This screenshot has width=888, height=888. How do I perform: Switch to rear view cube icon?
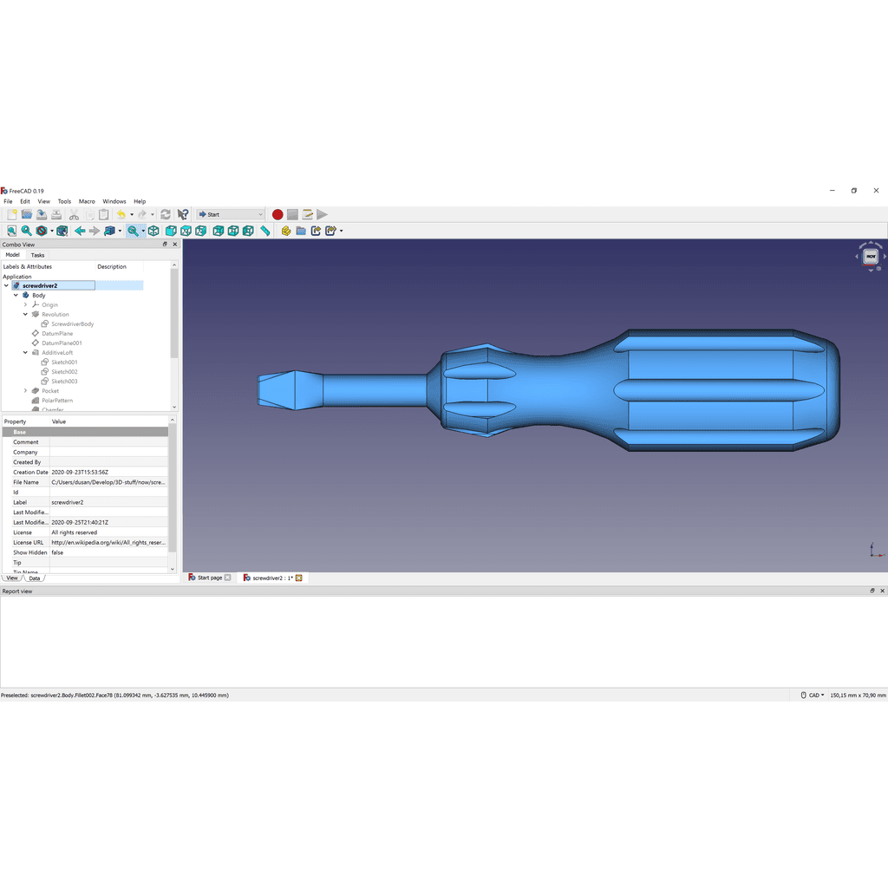[x=218, y=231]
